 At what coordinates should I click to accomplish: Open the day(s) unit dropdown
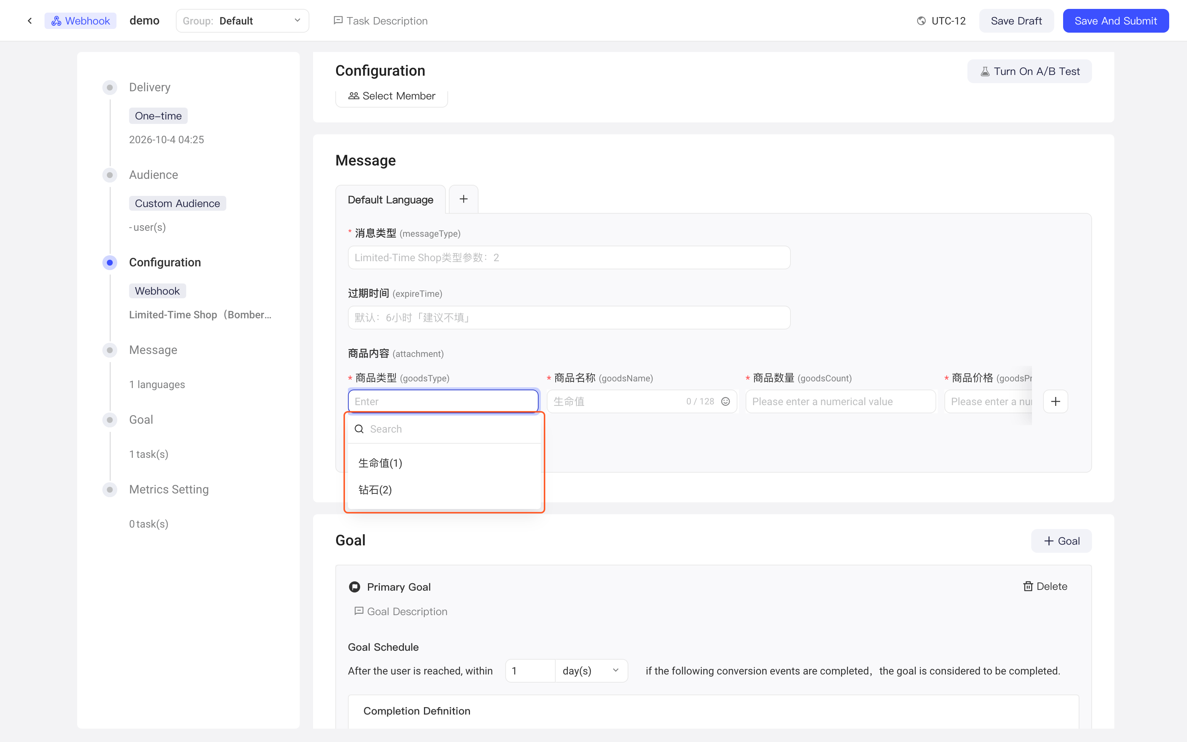591,671
